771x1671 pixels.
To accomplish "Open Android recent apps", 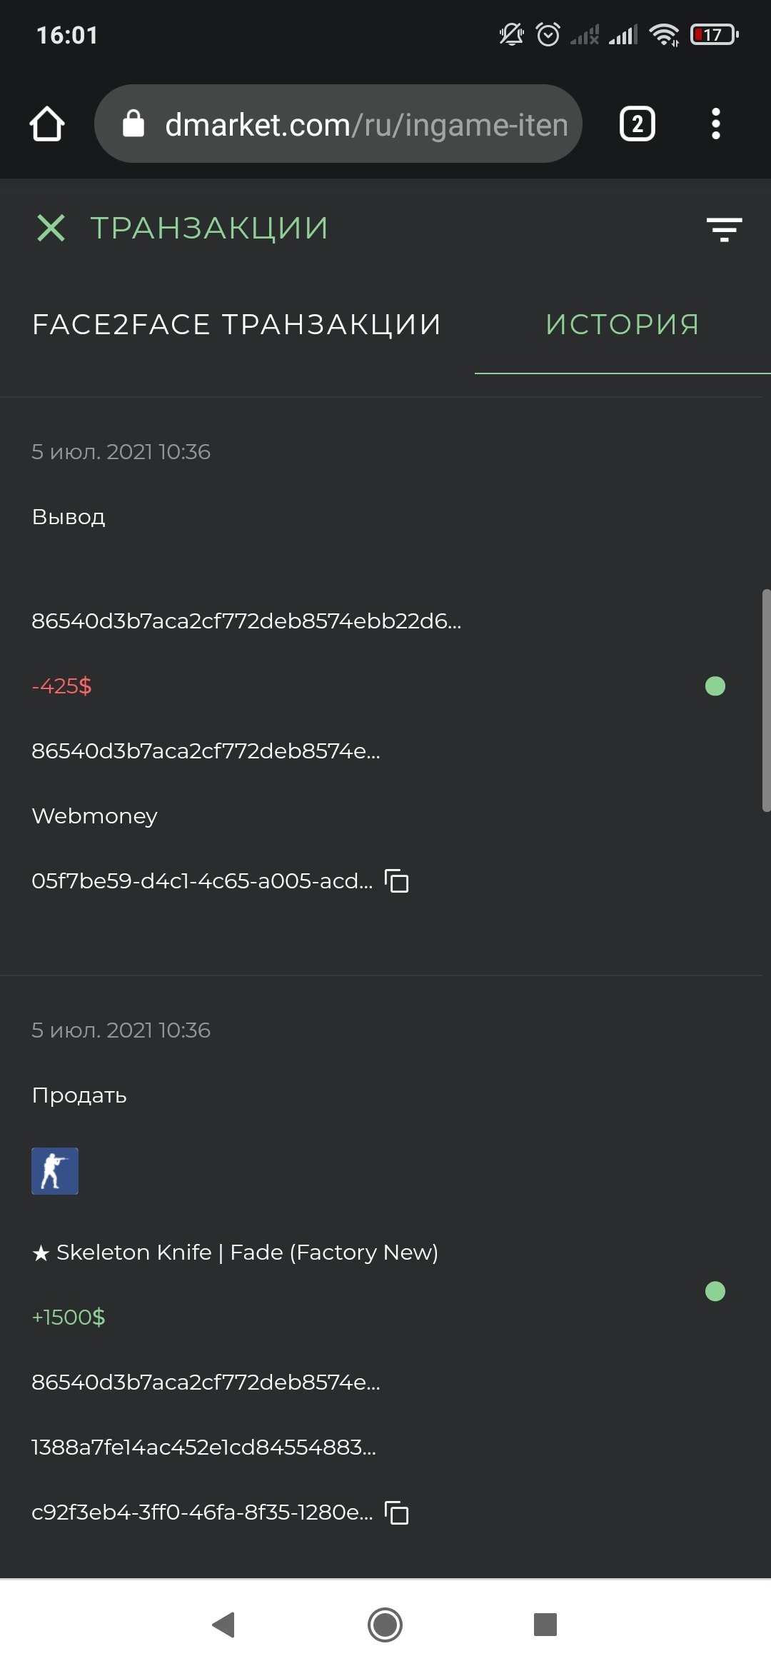I will pos(545,1625).
